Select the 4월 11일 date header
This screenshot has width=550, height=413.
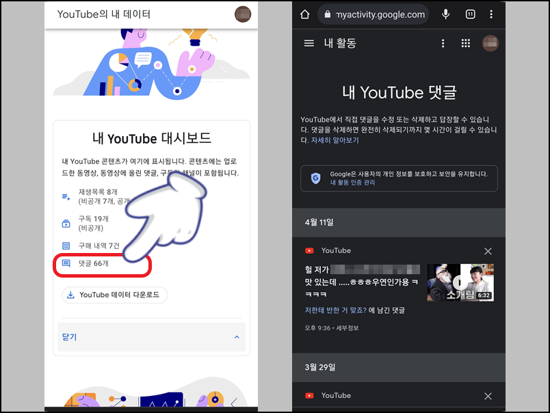coord(399,222)
